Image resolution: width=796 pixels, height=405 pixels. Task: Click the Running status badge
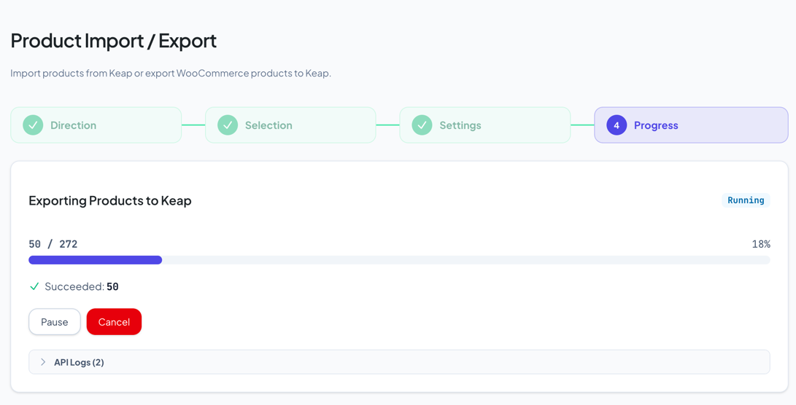pos(746,200)
